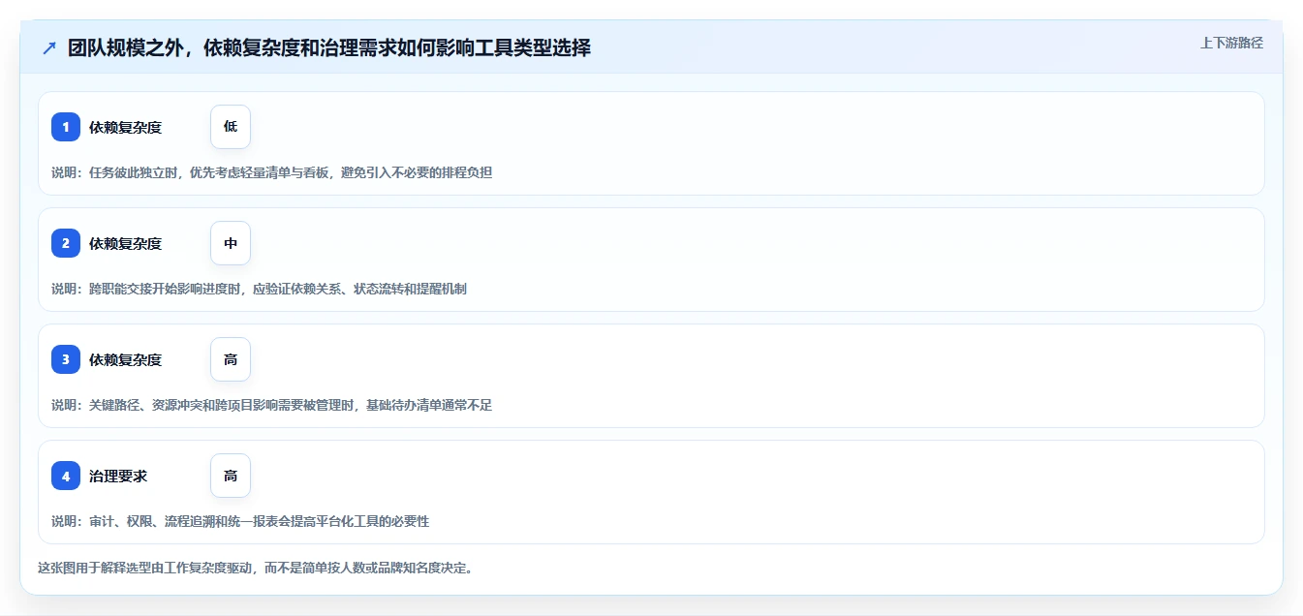
Task: Click the 高 chip next to 治理要求
Action: (x=231, y=476)
